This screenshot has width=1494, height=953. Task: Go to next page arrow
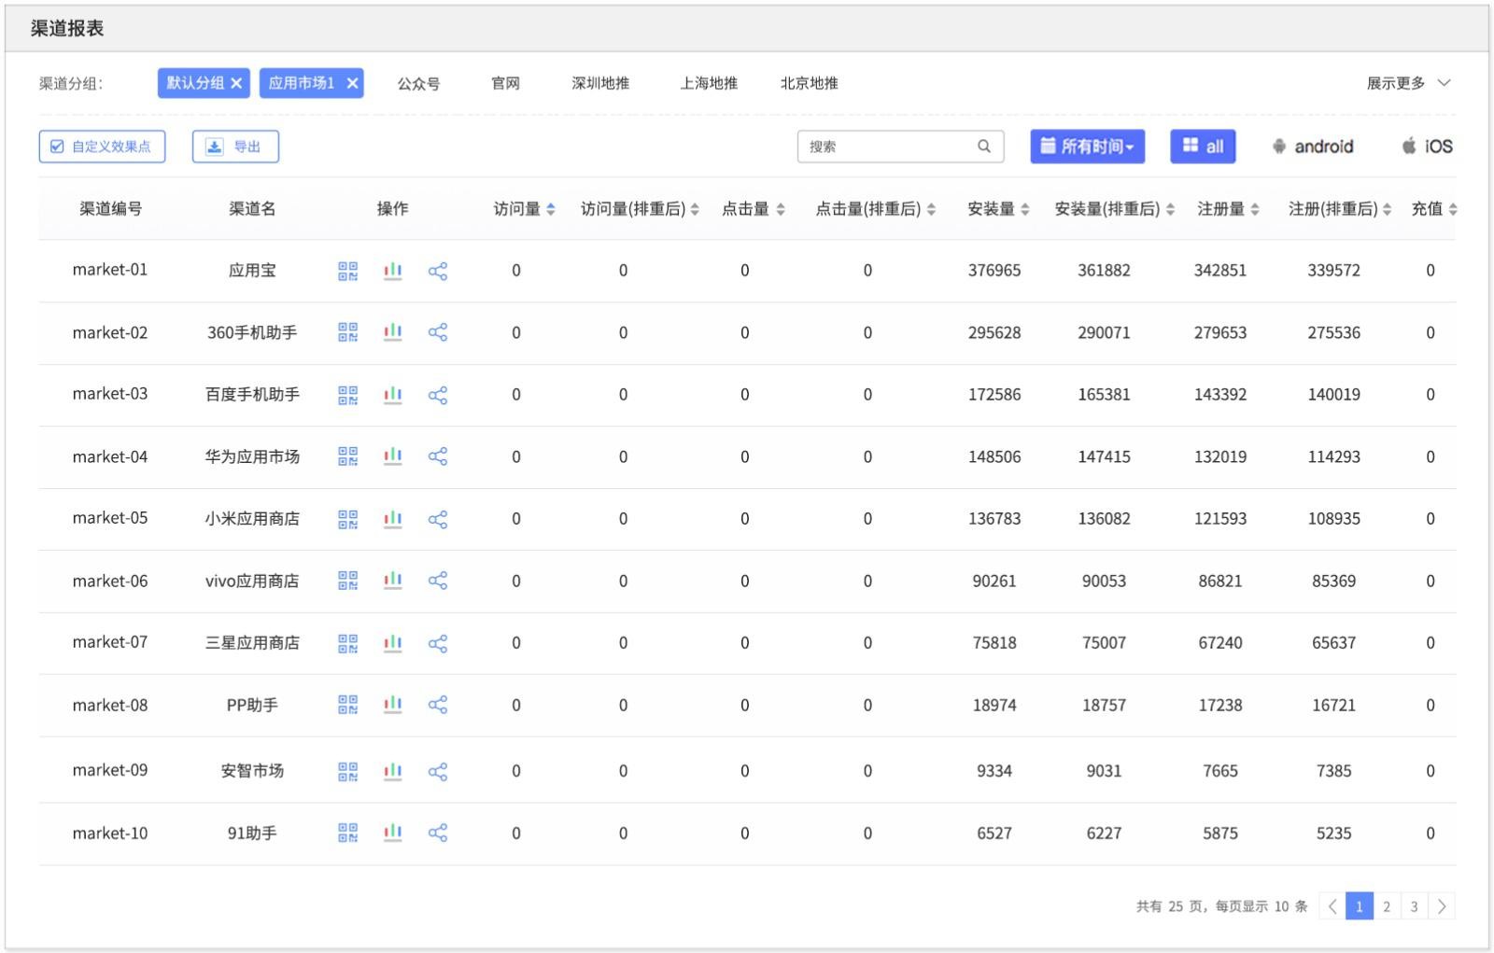pos(1442,906)
